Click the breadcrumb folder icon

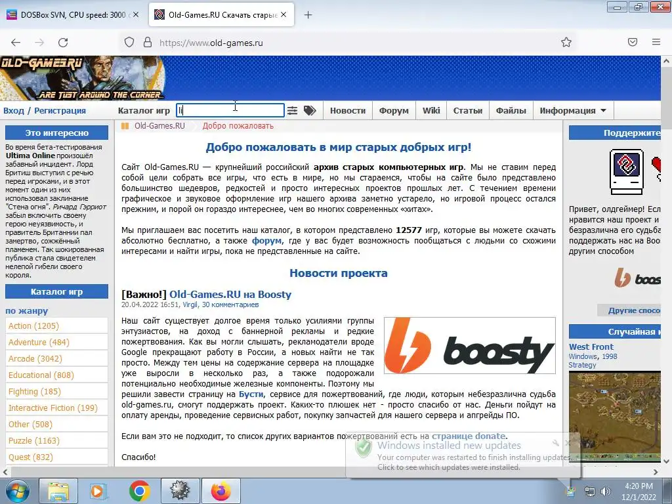125,126
